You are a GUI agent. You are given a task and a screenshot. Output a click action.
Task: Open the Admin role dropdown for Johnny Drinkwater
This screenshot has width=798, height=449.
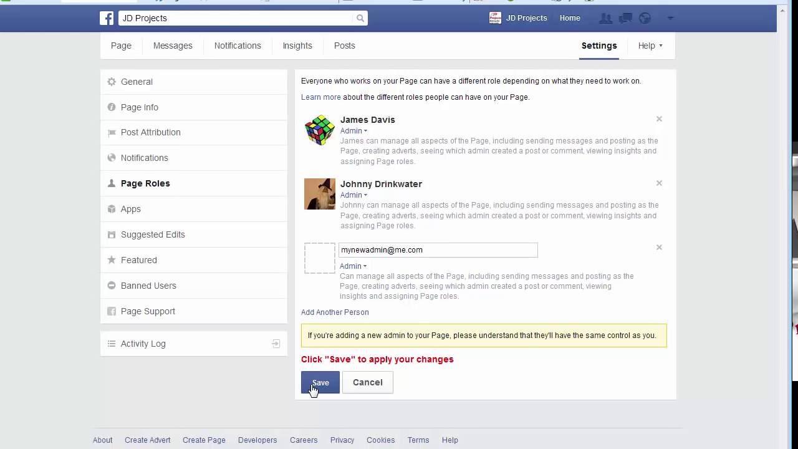(x=353, y=195)
